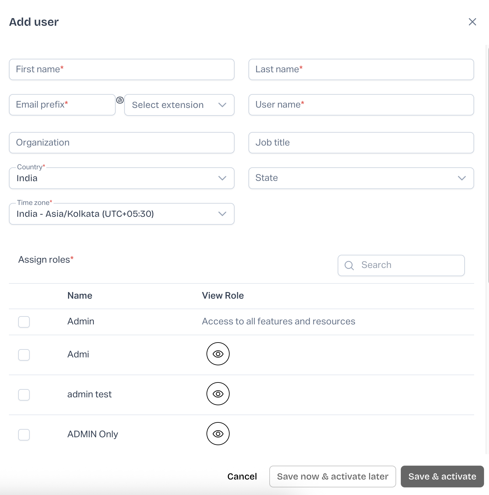Click Save now & activate later
Viewport: 489px width, 495px height.
tap(332, 477)
